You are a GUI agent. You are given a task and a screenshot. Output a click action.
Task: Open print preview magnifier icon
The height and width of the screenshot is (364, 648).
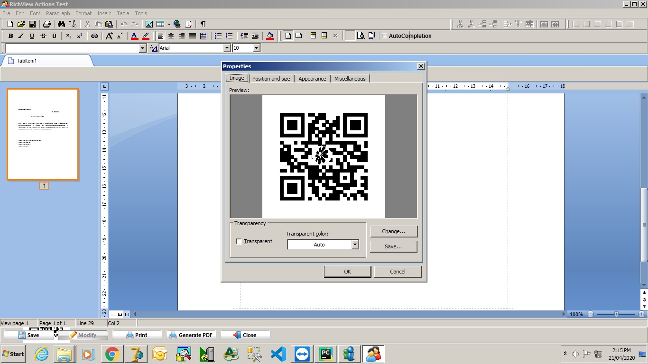361,36
